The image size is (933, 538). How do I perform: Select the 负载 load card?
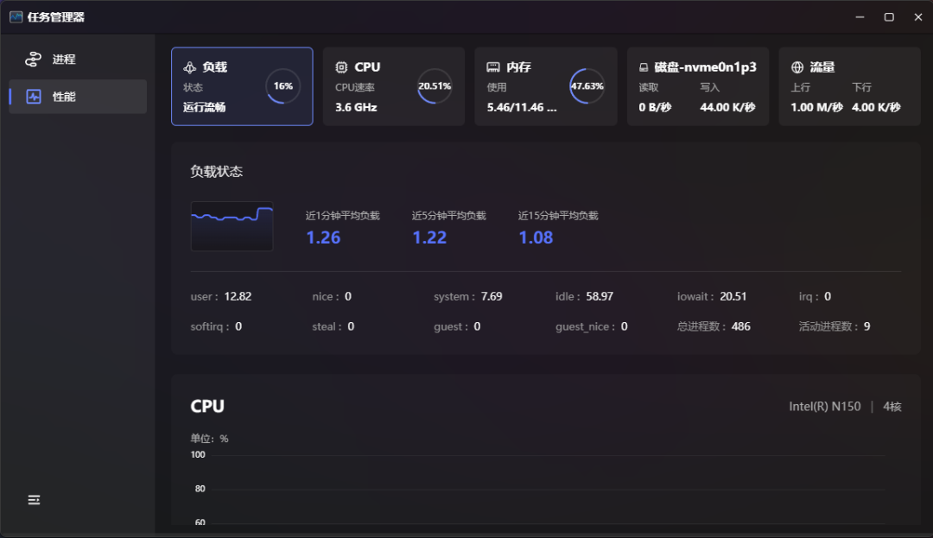pos(242,86)
